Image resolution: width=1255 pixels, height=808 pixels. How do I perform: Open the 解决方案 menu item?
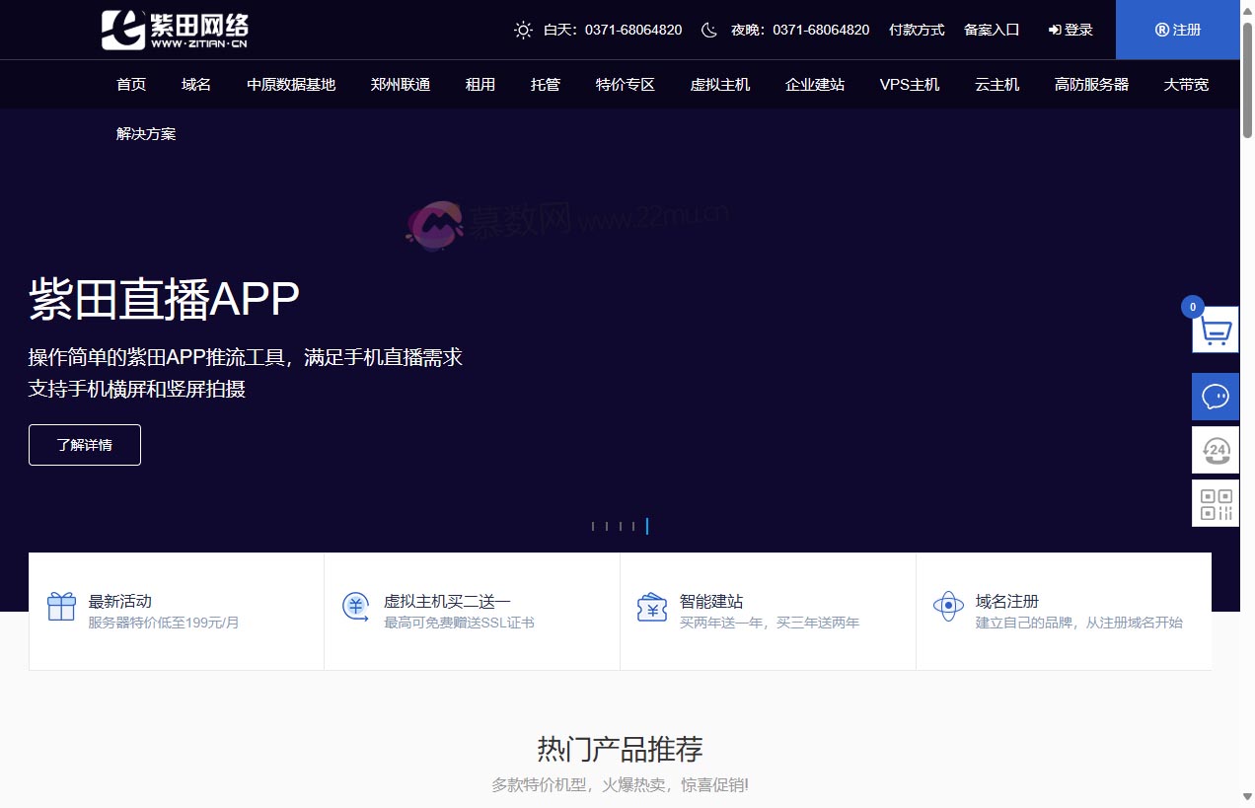146,134
